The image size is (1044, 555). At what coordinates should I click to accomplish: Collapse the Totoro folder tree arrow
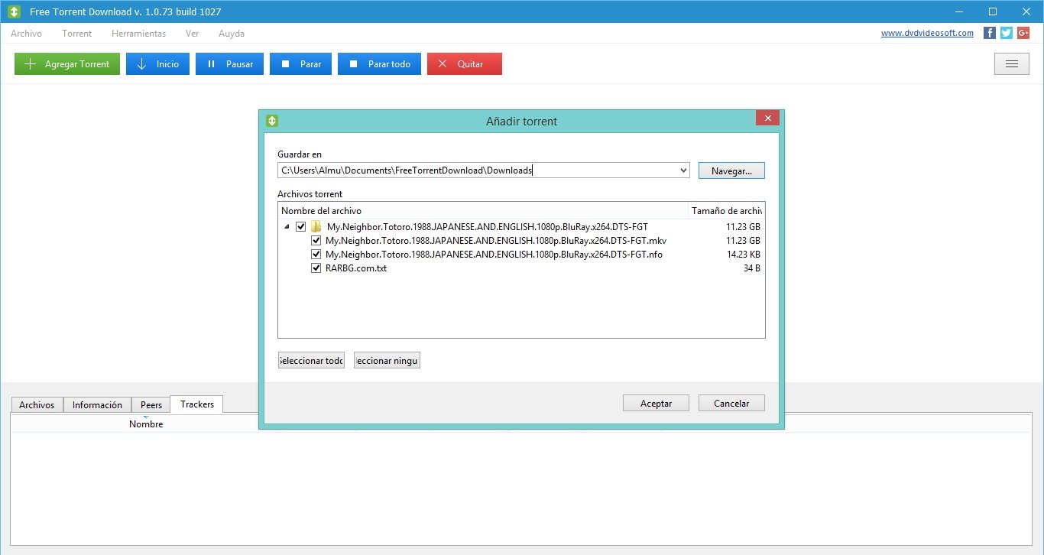pyautogui.click(x=287, y=227)
